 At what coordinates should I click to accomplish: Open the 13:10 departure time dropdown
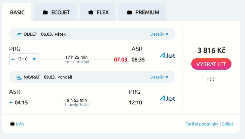(24, 59)
